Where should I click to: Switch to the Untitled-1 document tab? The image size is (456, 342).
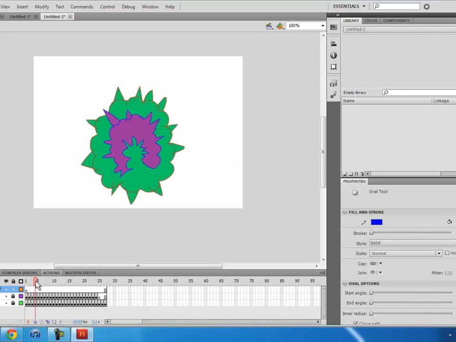(20, 17)
